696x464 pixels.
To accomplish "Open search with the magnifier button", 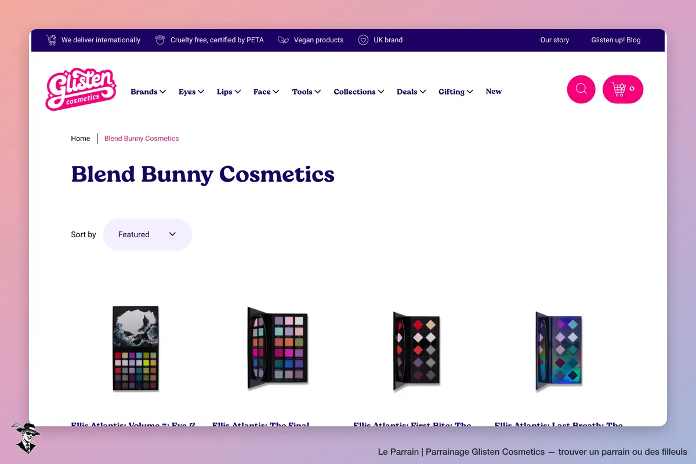I will 581,89.
